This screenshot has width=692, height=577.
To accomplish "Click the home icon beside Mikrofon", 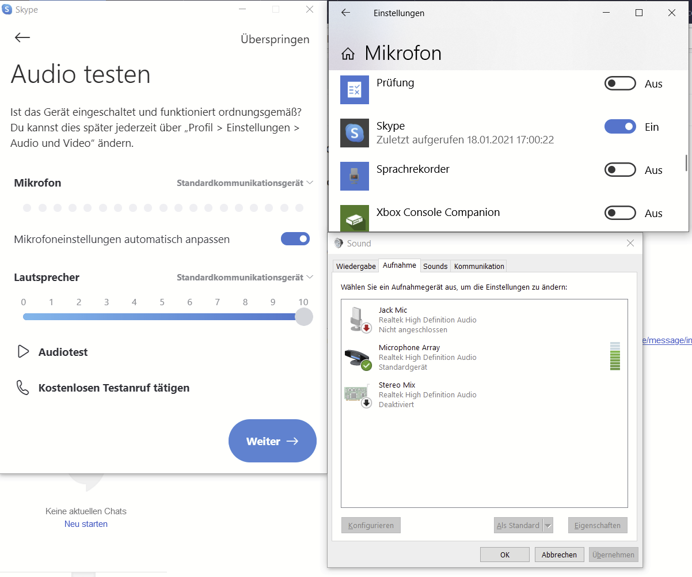I will pos(348,54).
